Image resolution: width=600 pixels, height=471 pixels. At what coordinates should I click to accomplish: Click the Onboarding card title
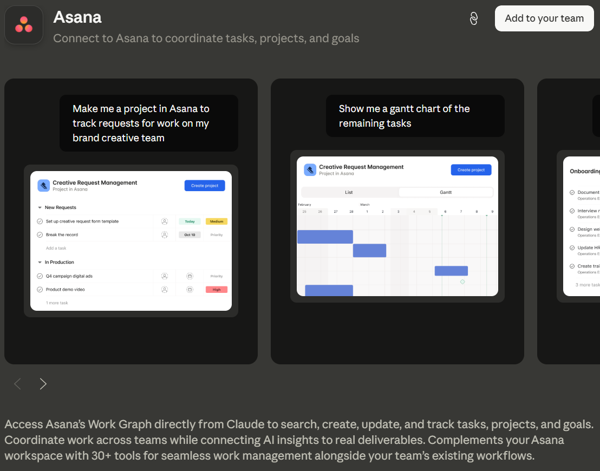(x=585, y=172)
